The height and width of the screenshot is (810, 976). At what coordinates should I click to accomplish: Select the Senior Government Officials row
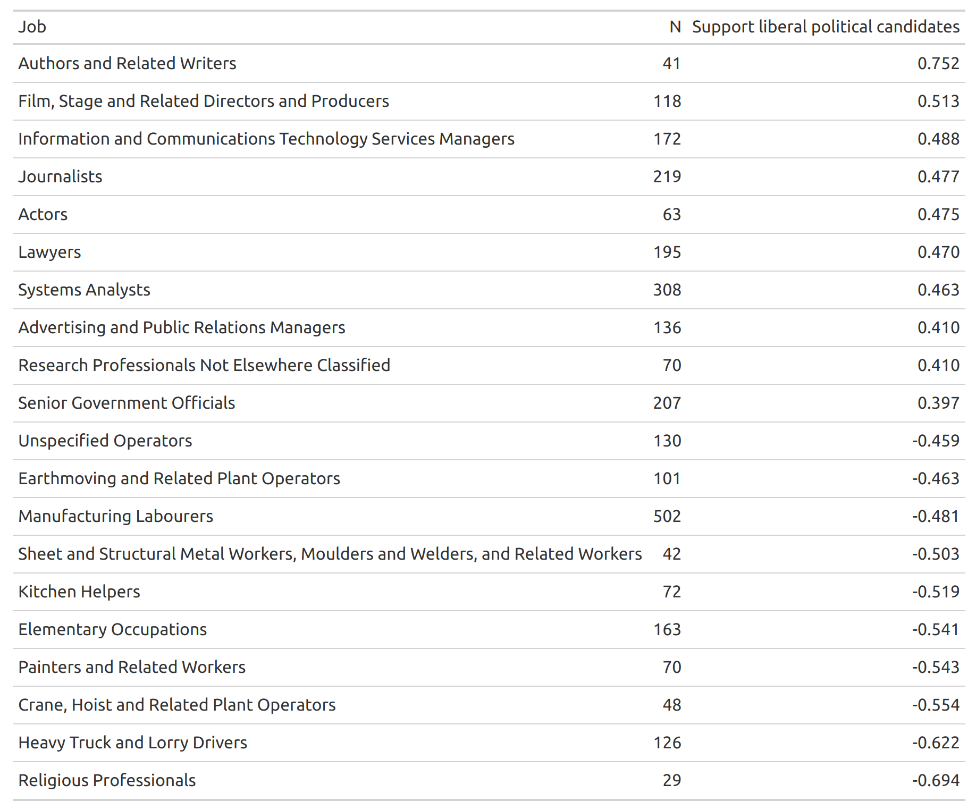[x=489, y=403]
